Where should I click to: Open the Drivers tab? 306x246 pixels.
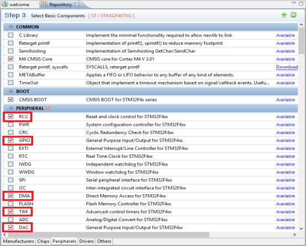pyautogui.click(x=86, y=241)
